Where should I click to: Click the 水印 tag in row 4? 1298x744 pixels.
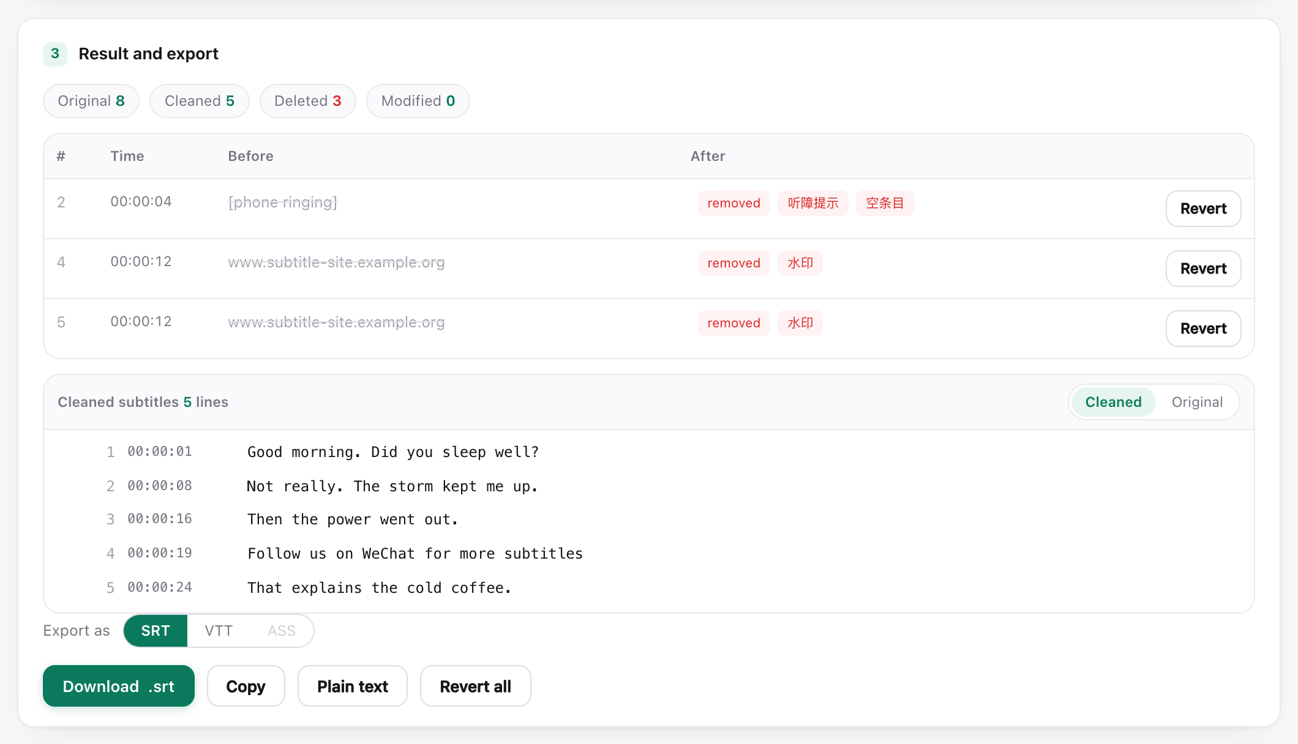[x=800, y=263]
